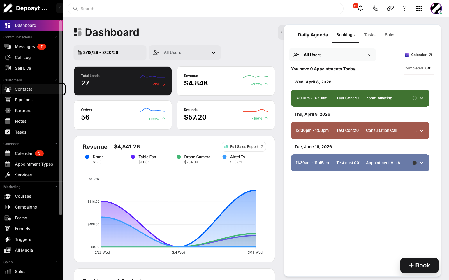
Task: Toggle Drone series in revenue legend
Action: [87, 157]
